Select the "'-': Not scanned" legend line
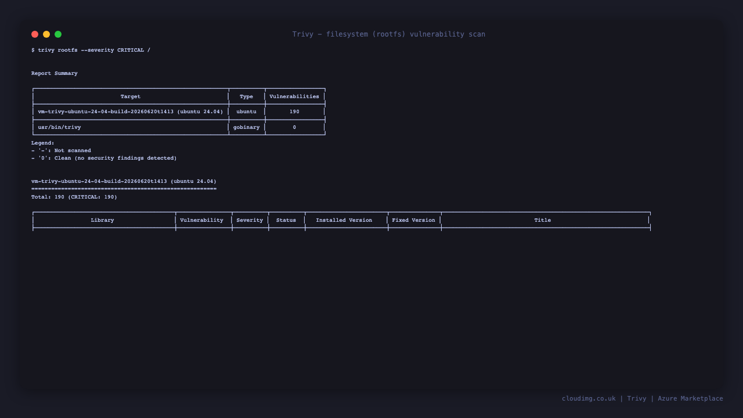 click(x=61, y=150)
